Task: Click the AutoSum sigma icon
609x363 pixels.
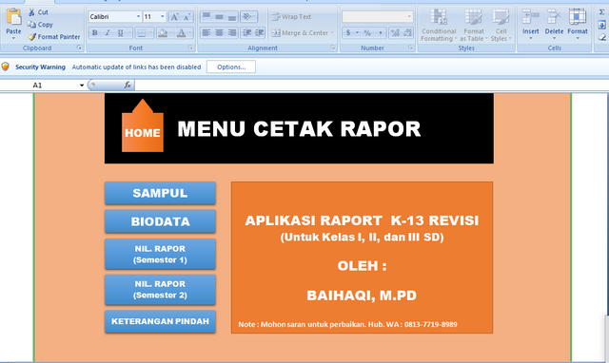Action: [601, 12]
